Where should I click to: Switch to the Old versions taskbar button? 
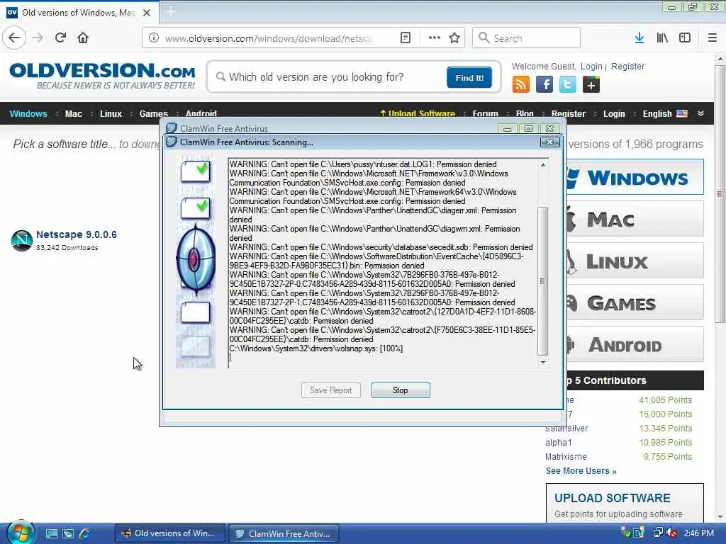[x=170, y=533]
